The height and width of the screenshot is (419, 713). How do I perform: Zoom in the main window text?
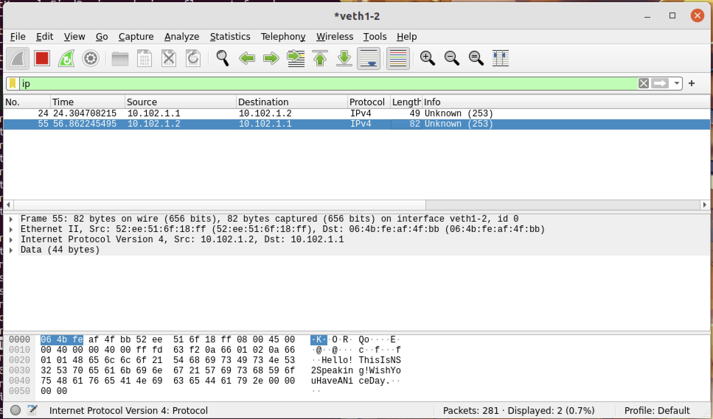click(x=427, y=59)
